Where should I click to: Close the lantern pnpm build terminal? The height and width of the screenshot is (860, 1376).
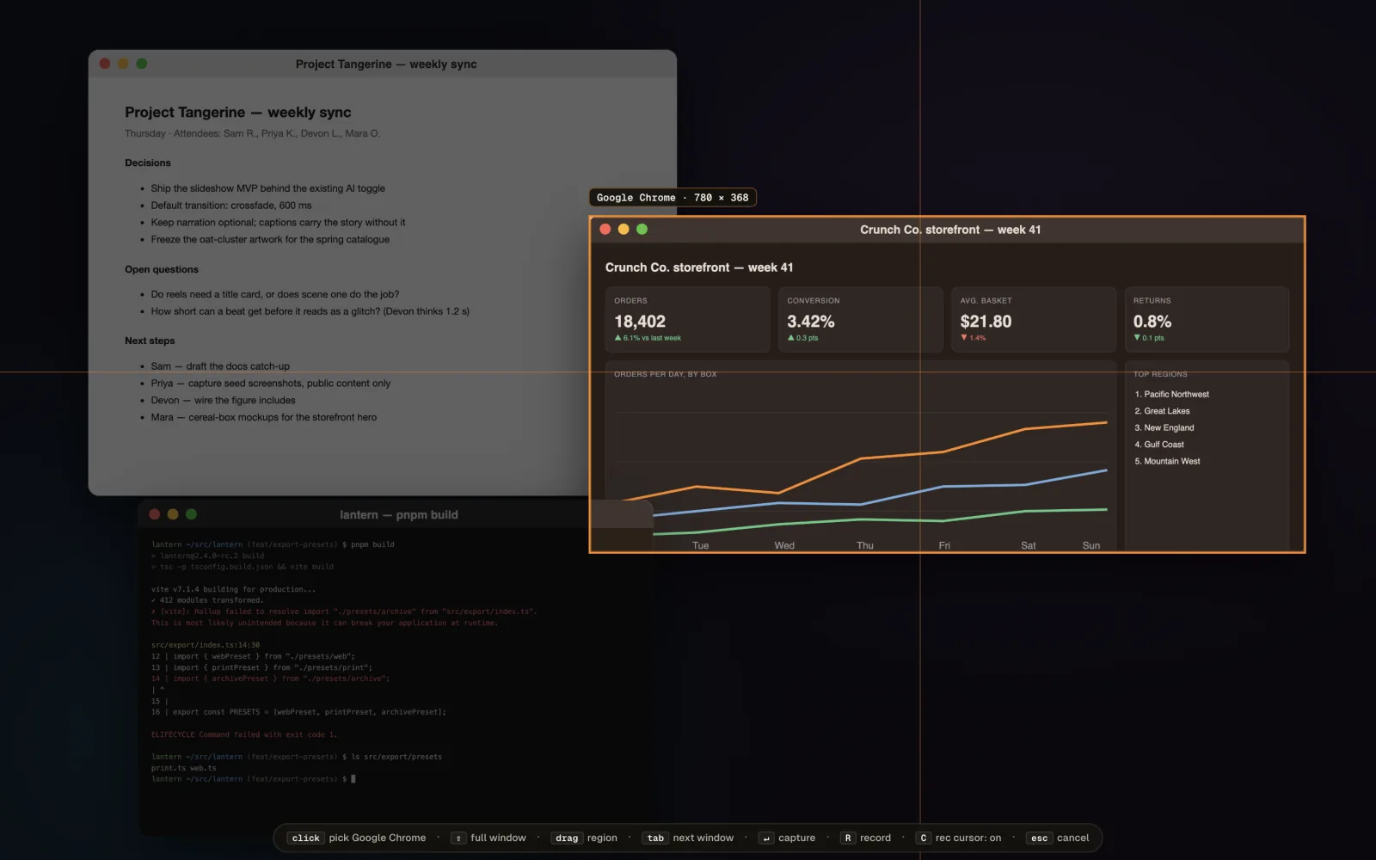[155, 514]
